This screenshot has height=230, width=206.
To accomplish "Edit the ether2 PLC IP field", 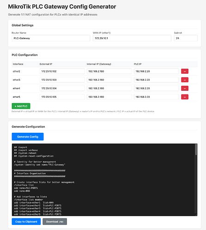I will coord(157,71).
